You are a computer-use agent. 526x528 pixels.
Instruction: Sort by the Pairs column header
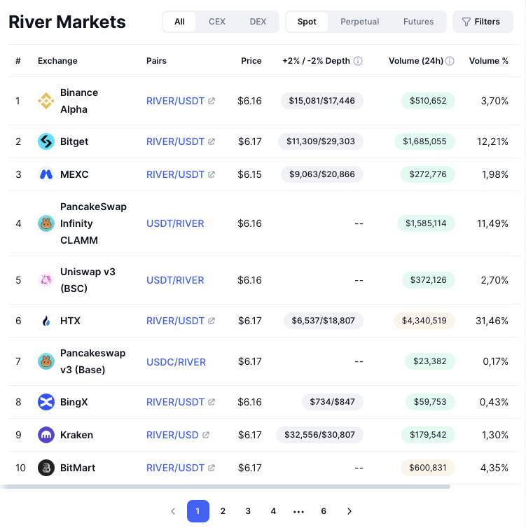156,61
